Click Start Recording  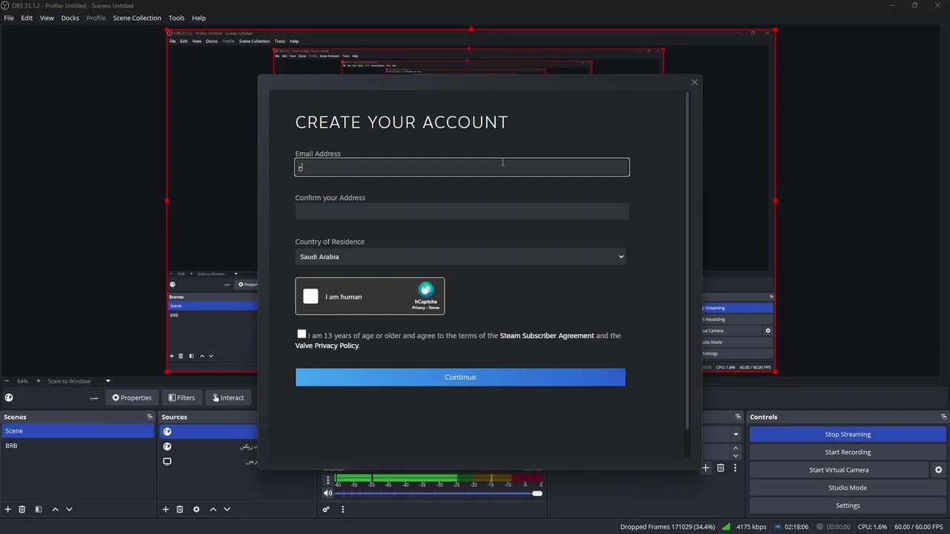tap(848, 452)
